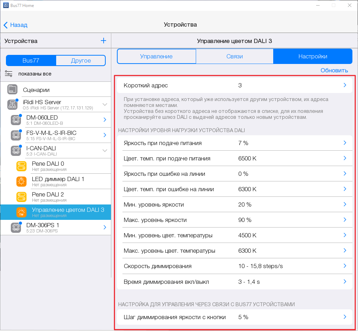
Task: Open FS-V-M-IL-S-IR-BIC details chevron
Action: pyautogui.click(x=105, y=135)
